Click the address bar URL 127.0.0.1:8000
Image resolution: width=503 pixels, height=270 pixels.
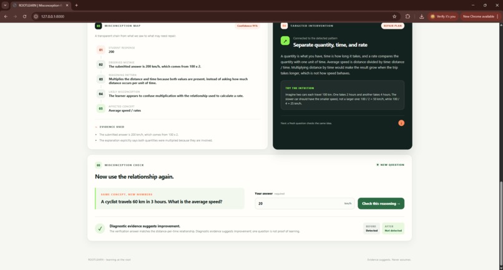pos(52,16)
